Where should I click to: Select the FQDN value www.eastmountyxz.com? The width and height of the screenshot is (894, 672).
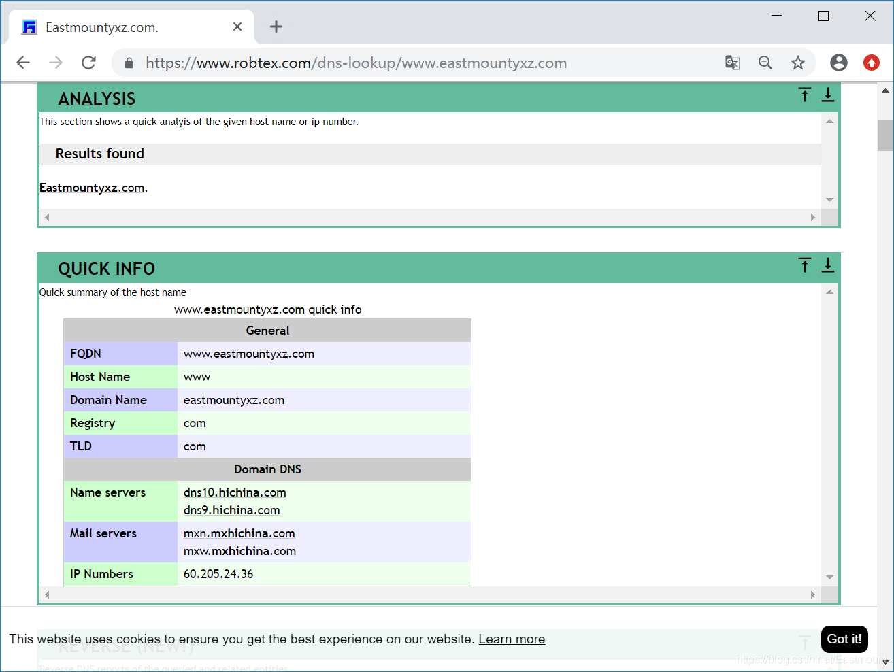click(x=249, y=354)
